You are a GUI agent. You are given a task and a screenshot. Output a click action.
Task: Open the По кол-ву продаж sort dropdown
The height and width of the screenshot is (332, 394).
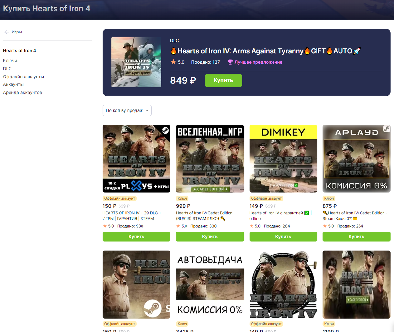(127, 111)
